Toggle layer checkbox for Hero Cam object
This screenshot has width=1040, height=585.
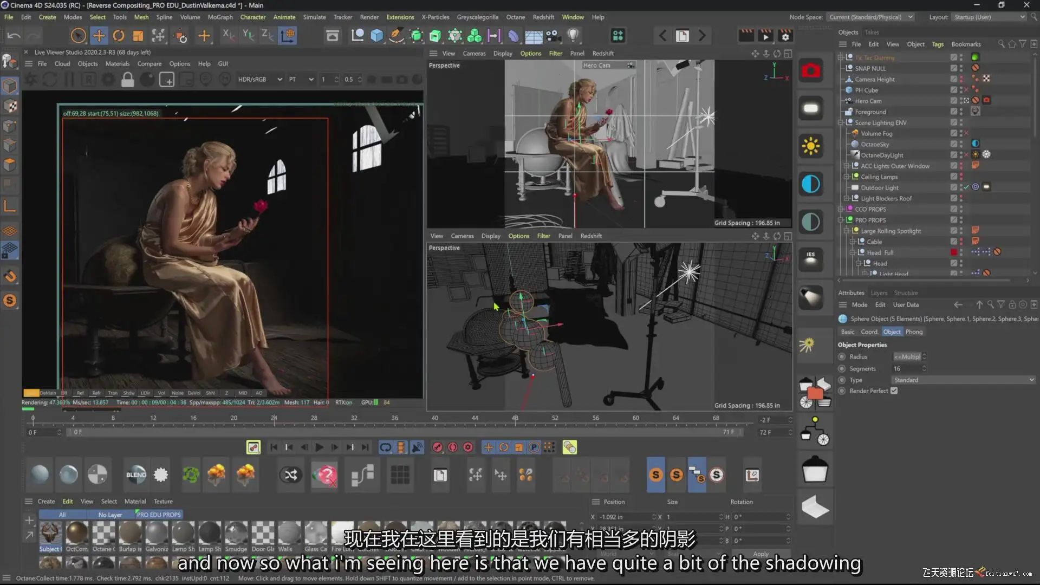tap(953, 101)
